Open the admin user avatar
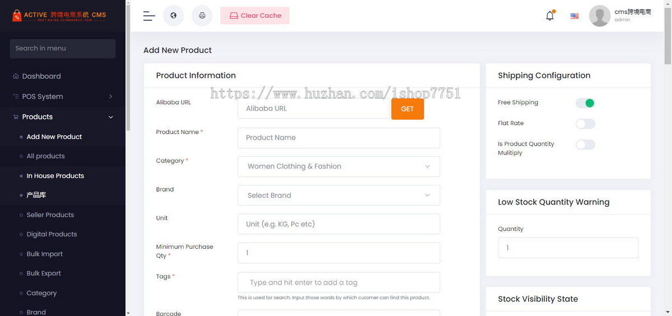672x316 pixels. point(600,16)
